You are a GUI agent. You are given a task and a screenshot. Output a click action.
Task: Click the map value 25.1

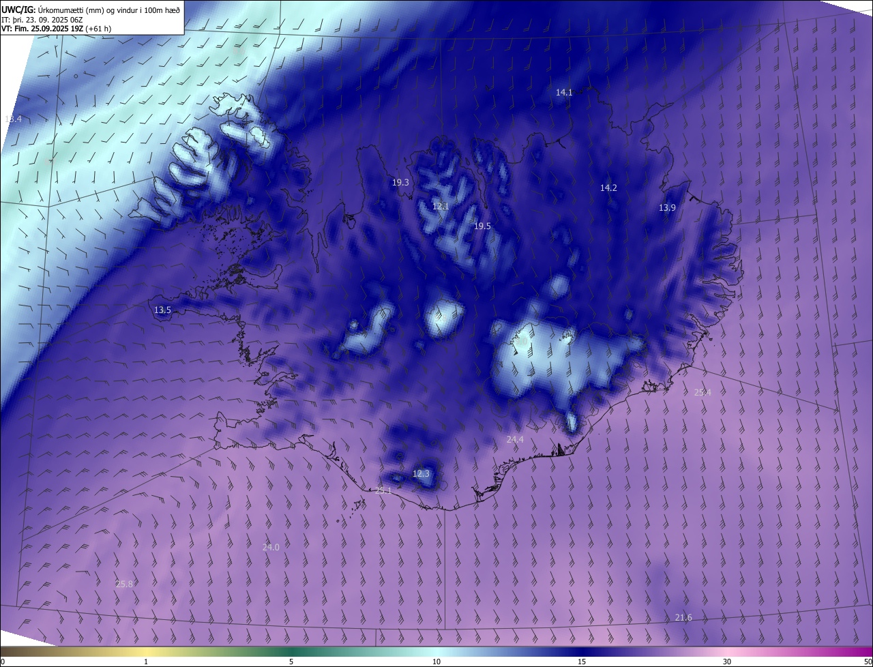(x=383, y=490)
